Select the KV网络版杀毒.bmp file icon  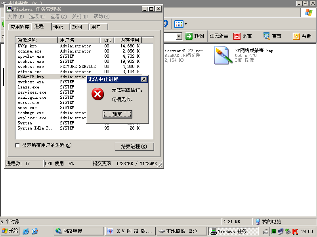[223, 55]
